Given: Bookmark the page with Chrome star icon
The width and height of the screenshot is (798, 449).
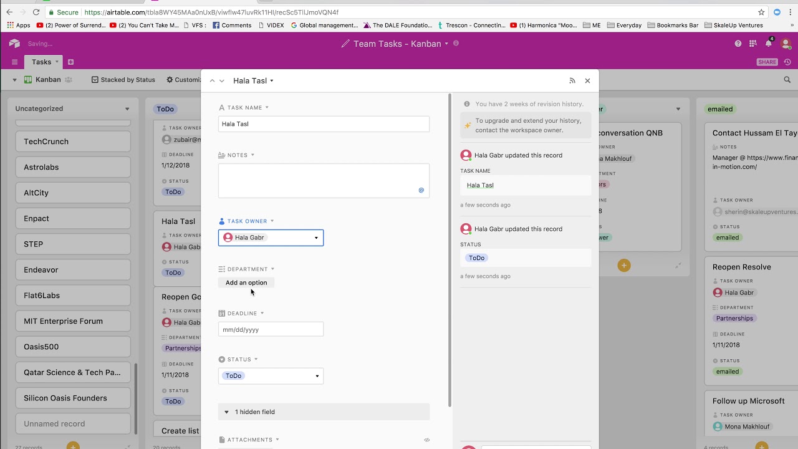Looking at the screenshot, I should (x=761, y=12).
